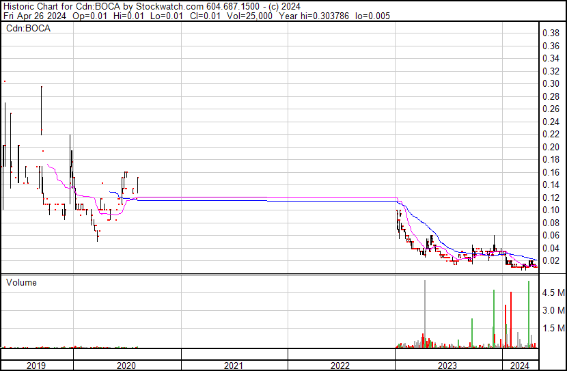The height and width of the screenshot is (371, 567).
Task: Click the 4.5 M volume axis label
Action: coord(553,292)
